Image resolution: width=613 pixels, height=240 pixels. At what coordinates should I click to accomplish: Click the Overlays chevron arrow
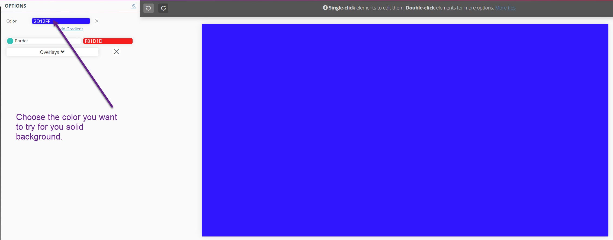coord(63,52)
